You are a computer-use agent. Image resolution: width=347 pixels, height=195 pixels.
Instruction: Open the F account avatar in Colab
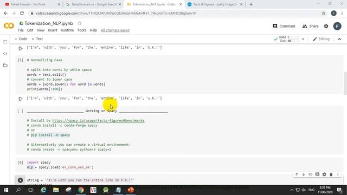point(337,26)
